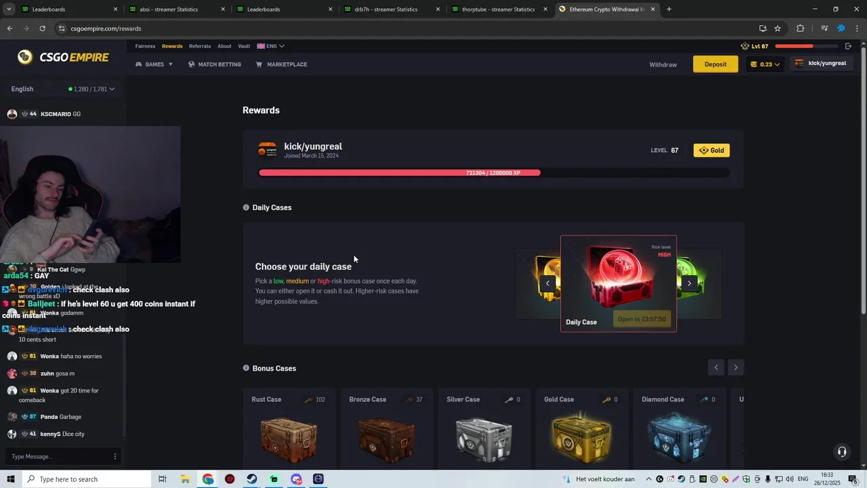Open Vault page

point(244,46)
